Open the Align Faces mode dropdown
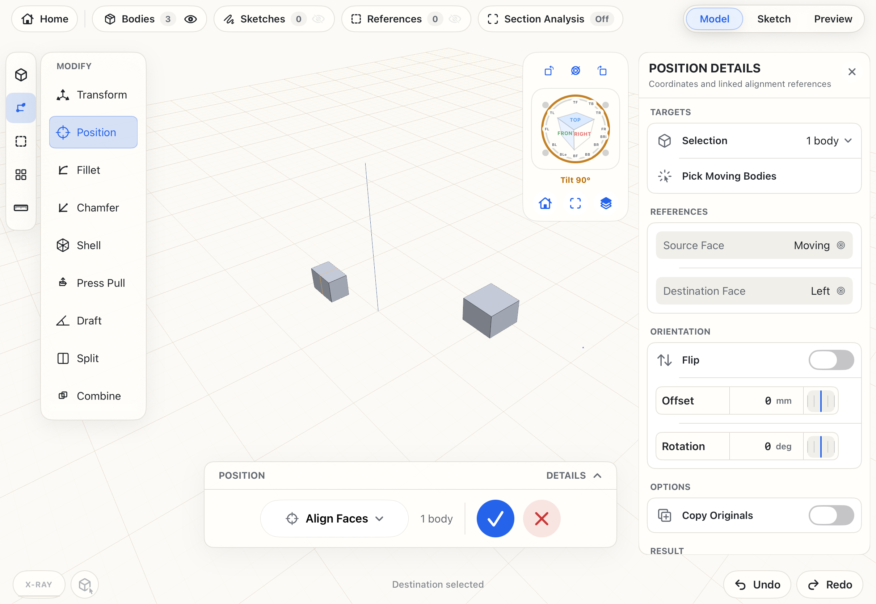Image resolution: width=876 pixels, height=604 pixels. tap(334, 519)
